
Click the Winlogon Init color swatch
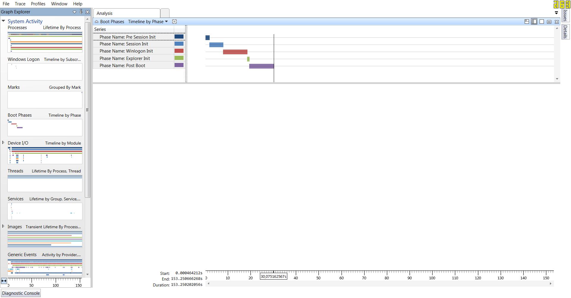pos(179,51)
